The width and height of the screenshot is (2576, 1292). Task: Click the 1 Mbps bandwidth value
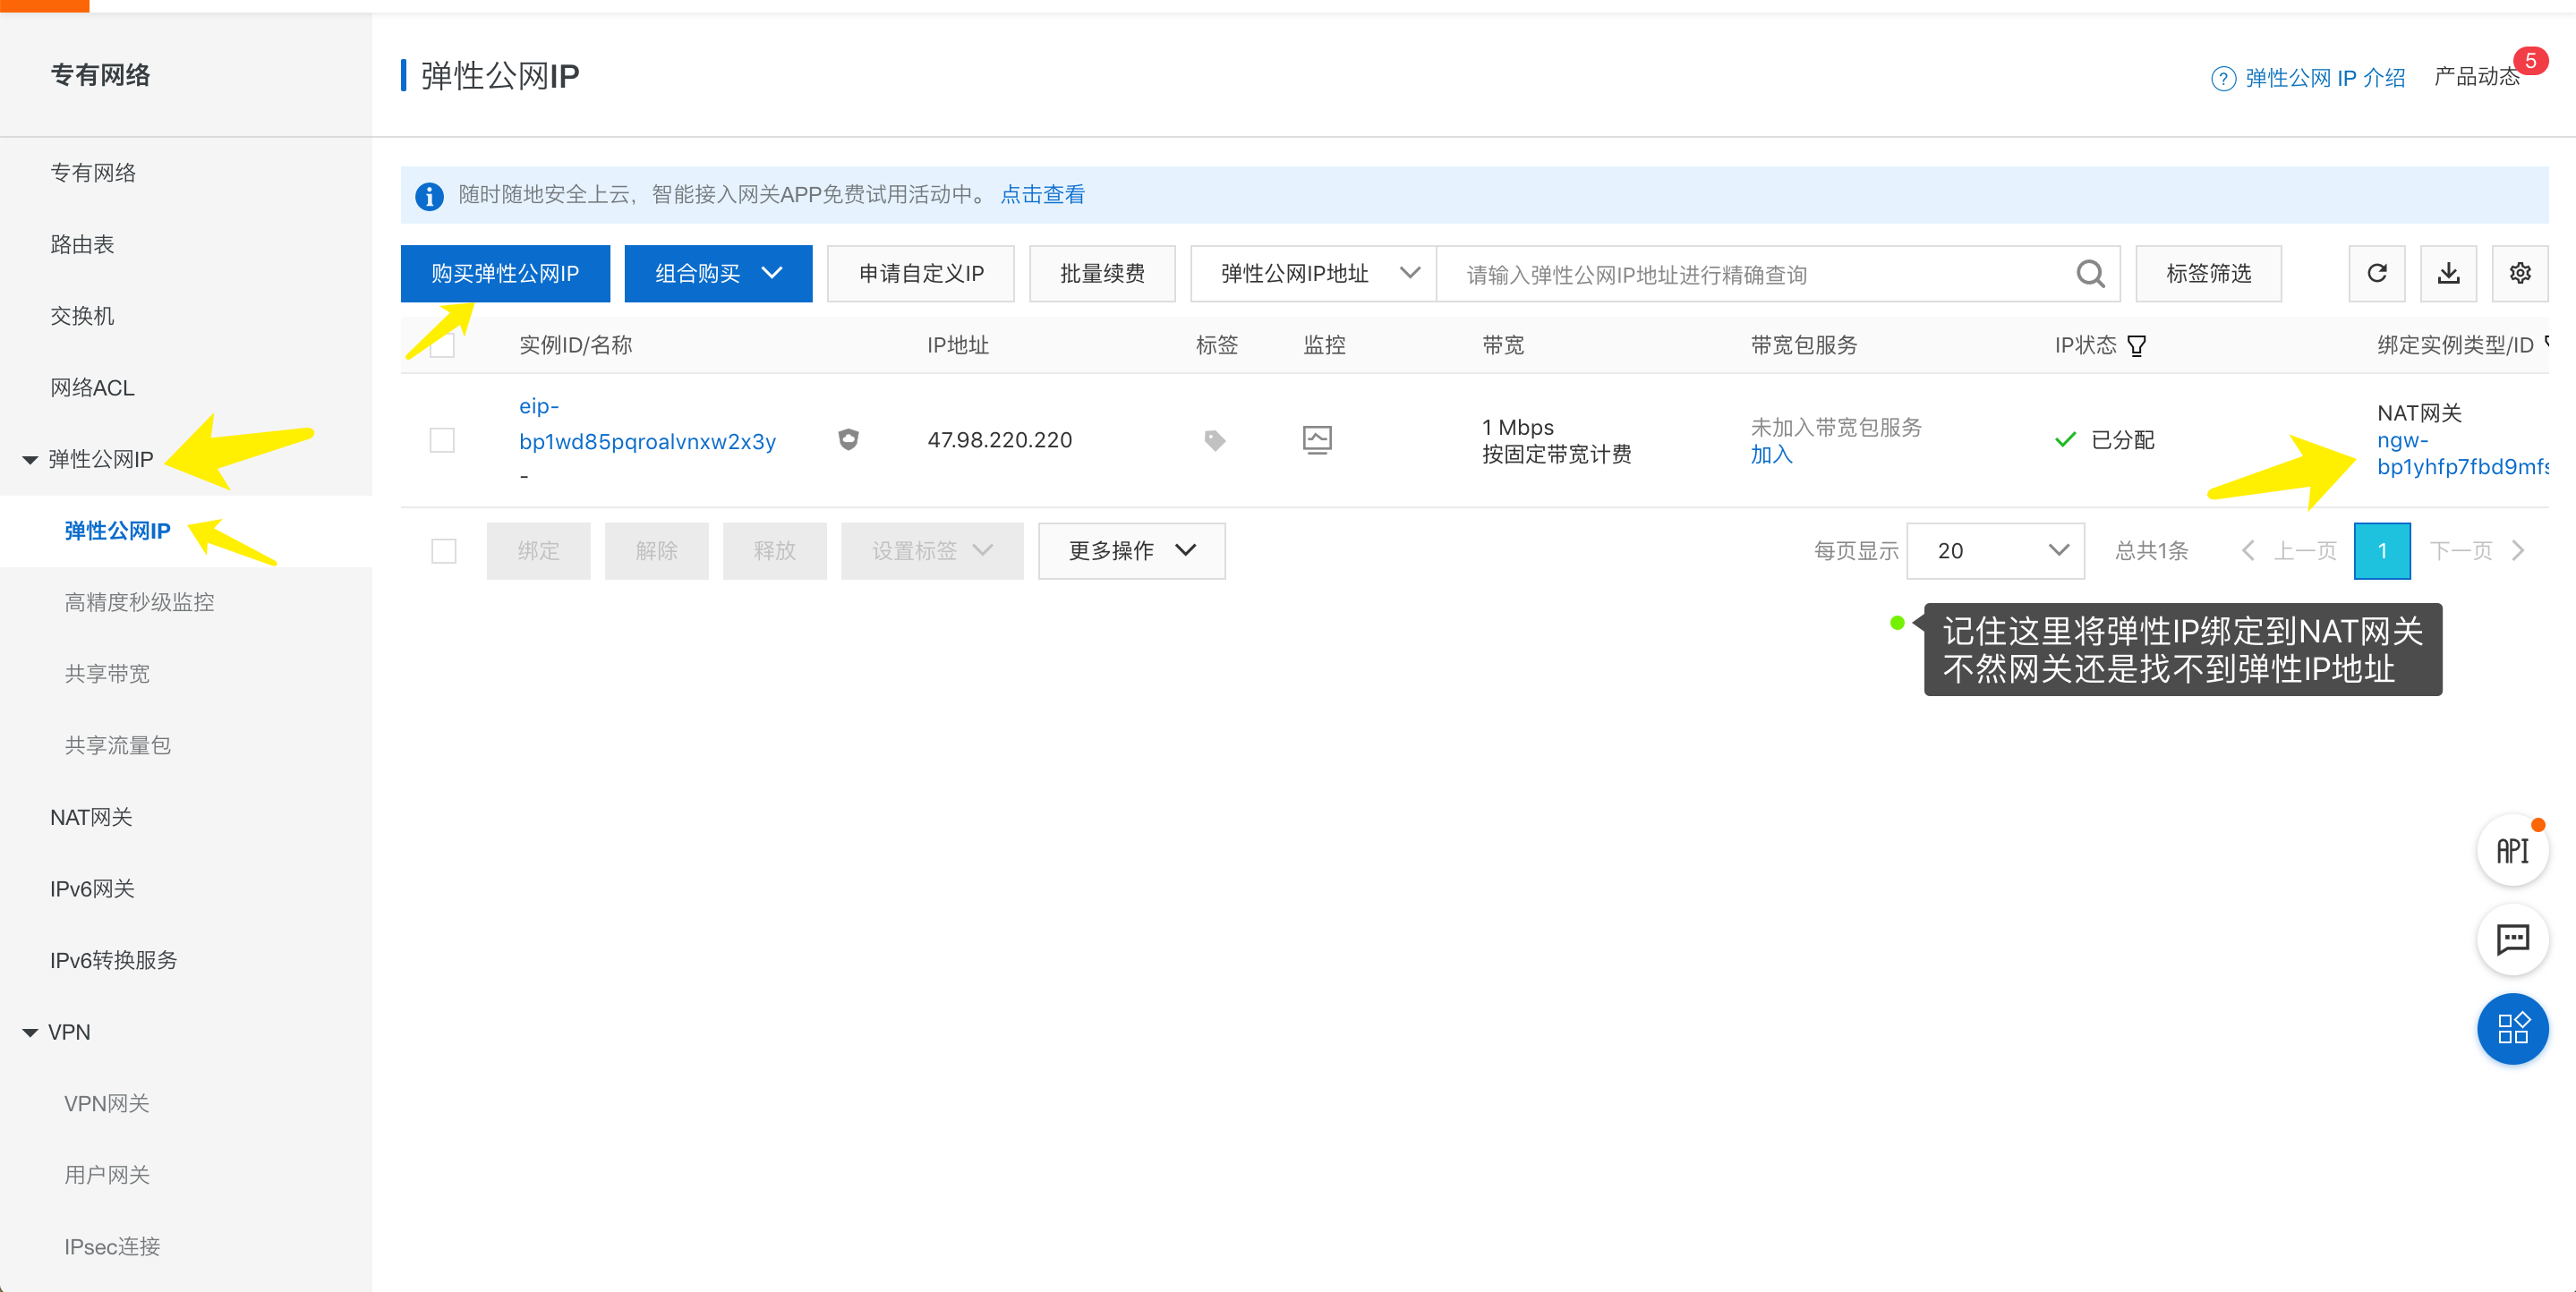click(x=1517, y=427)
